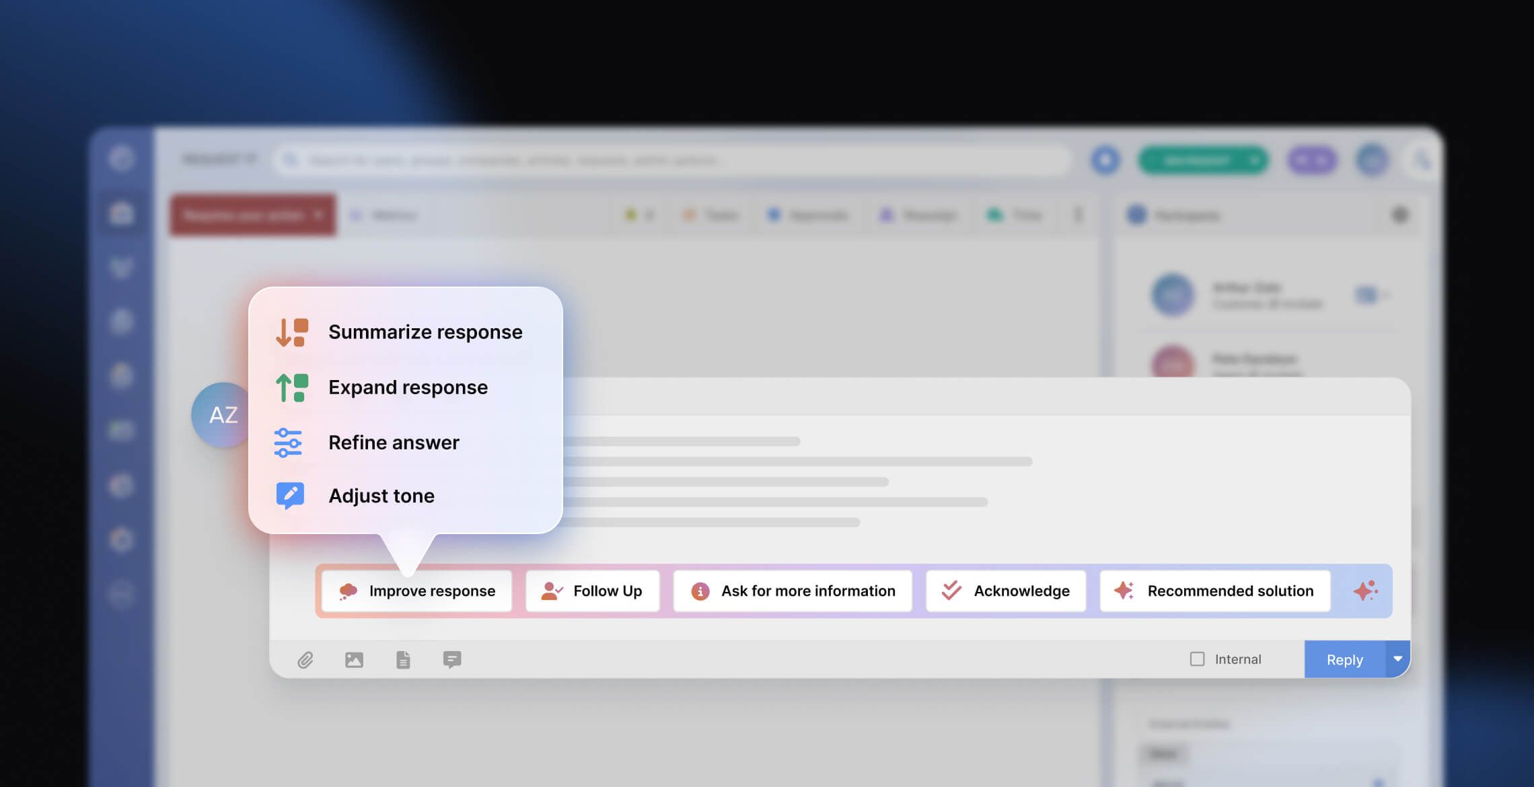Choose Refine answer in the popup menu

(393, 442)
